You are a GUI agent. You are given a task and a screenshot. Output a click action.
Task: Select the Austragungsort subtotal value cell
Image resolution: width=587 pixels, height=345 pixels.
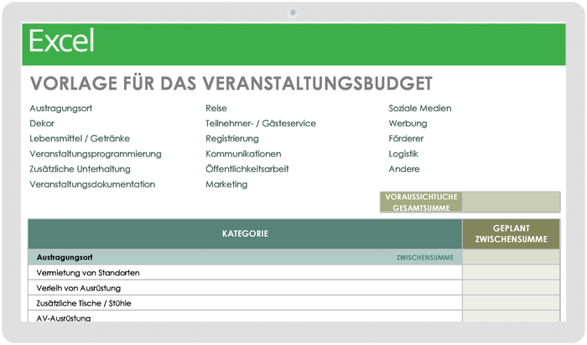[x=511, y=258]
